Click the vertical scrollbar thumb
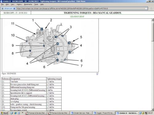The width and height of the screenshot is (154, 115). click(153, 31)
